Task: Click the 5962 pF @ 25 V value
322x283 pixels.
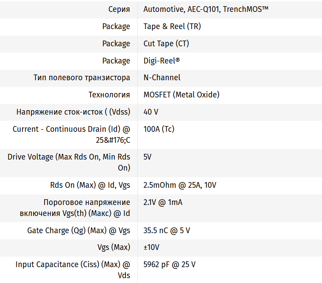Action: click(x=169, y=264)
